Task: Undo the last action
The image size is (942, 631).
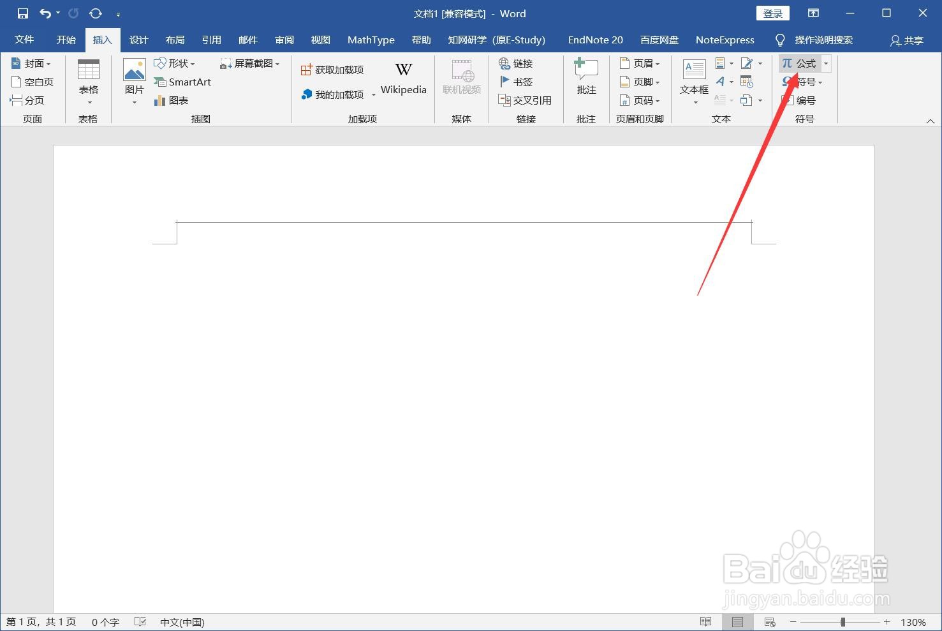Action: tap(45, 13)
